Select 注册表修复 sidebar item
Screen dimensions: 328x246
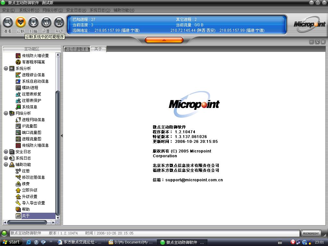tap(29, 94)
